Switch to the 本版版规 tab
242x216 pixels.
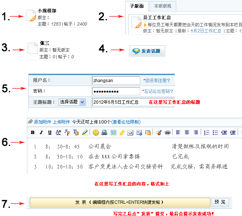tap(163, 6)
